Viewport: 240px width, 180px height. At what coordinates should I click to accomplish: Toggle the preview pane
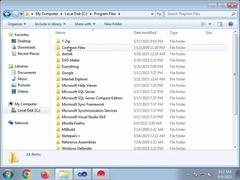tap(220, 24)
